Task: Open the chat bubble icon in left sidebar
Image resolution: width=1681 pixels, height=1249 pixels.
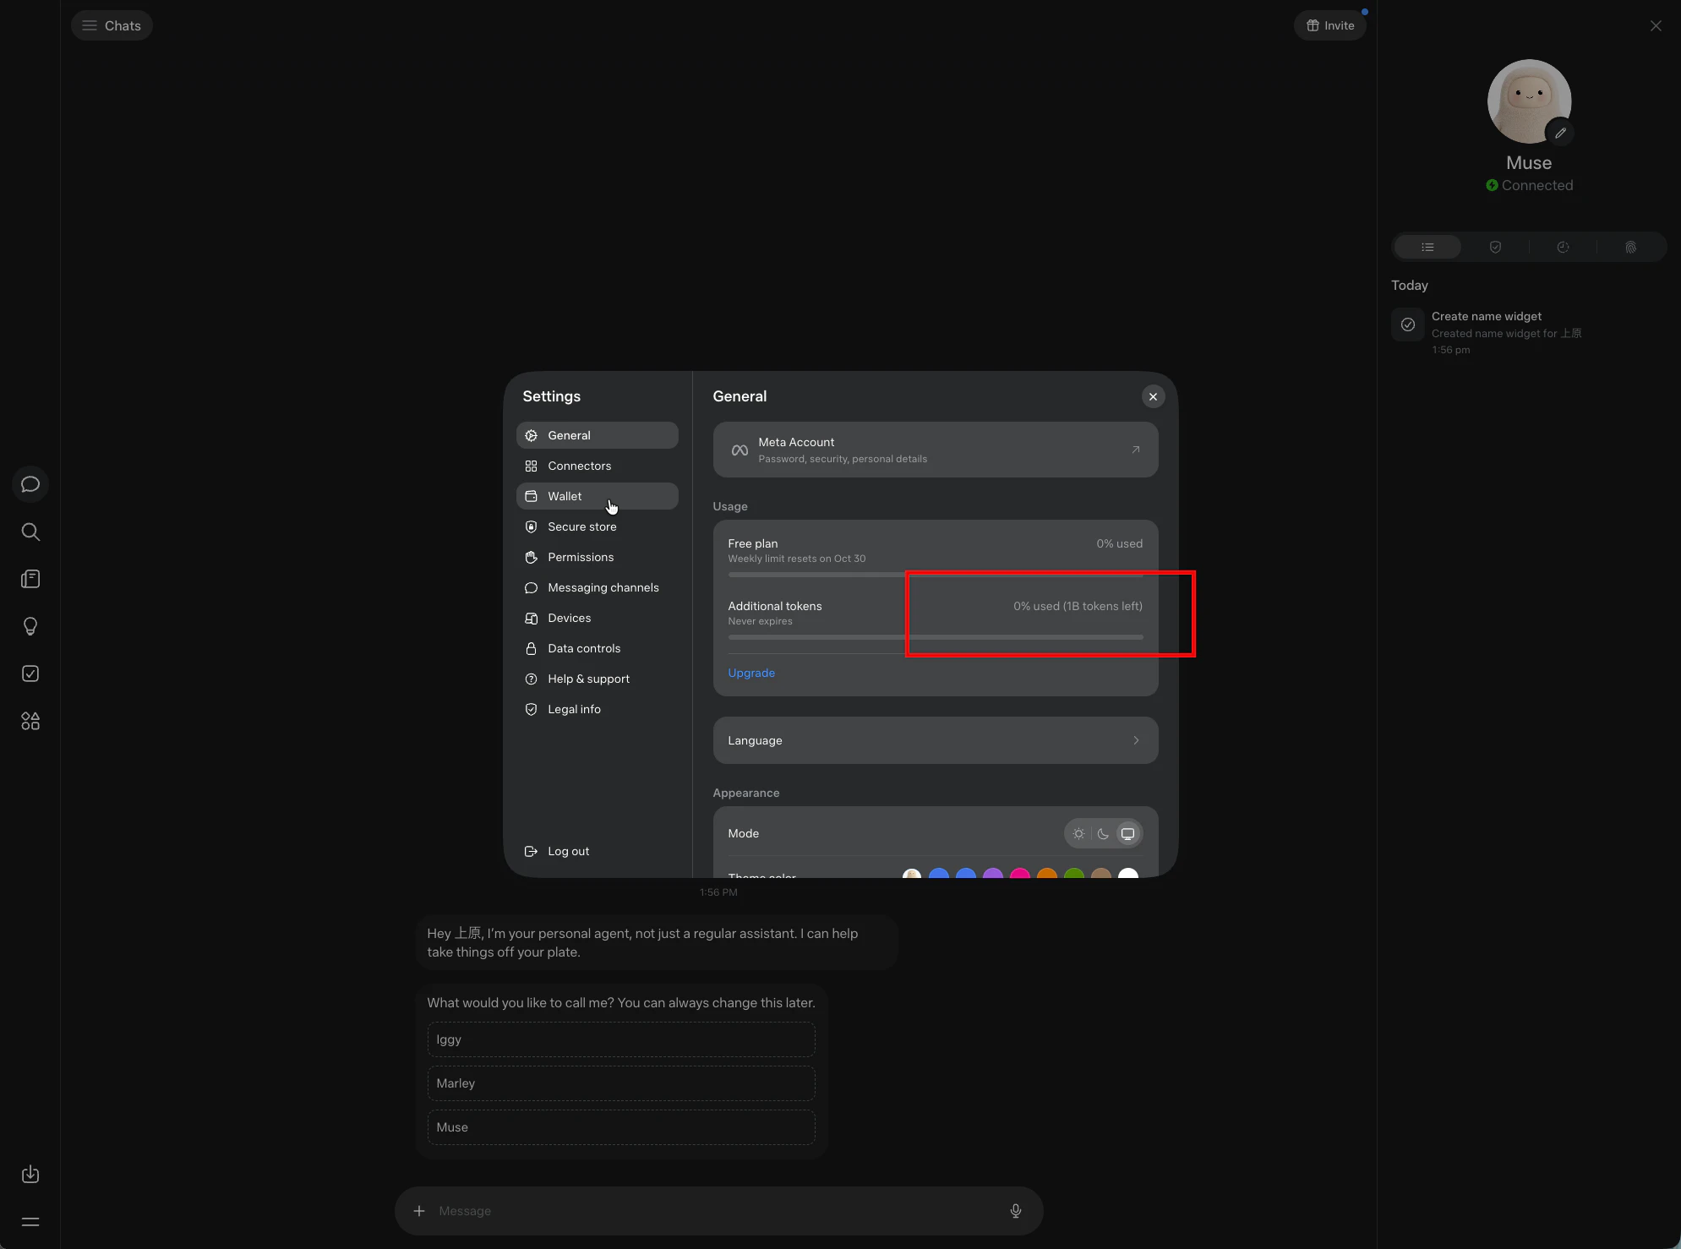Action: tap(30, 484)
